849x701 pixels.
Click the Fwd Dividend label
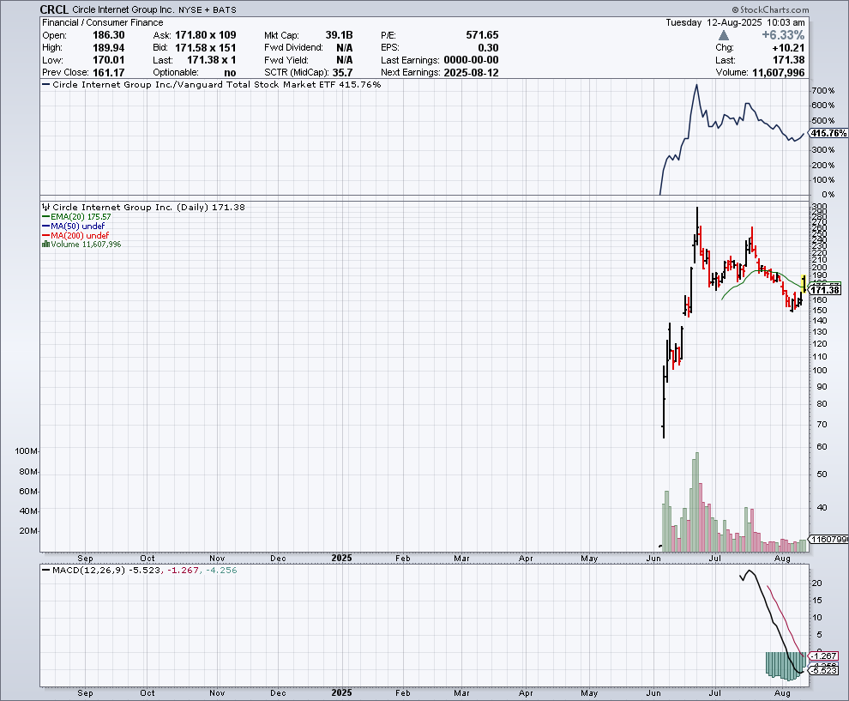click(x=293, y=48)
